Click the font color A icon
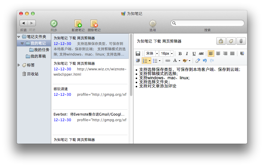Viewport: 264px width, 167px height. tap(175, 60)
